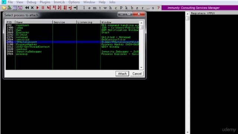Open the View menu

tap(20, 2)
